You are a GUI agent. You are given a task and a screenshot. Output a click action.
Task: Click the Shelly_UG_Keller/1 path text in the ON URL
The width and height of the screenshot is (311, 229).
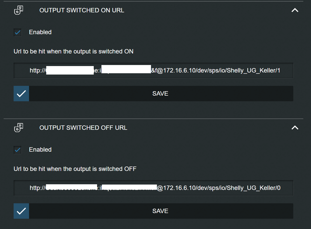click(x=253, y=70)
